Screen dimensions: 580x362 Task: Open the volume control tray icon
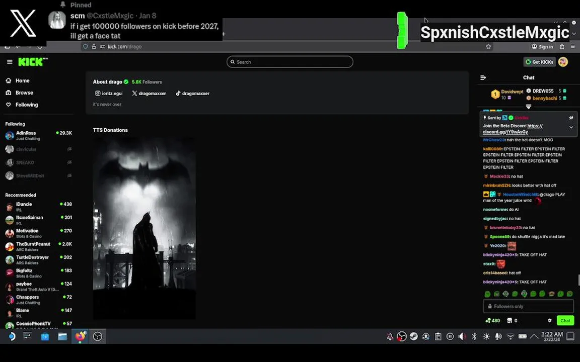tap(462, 336)
